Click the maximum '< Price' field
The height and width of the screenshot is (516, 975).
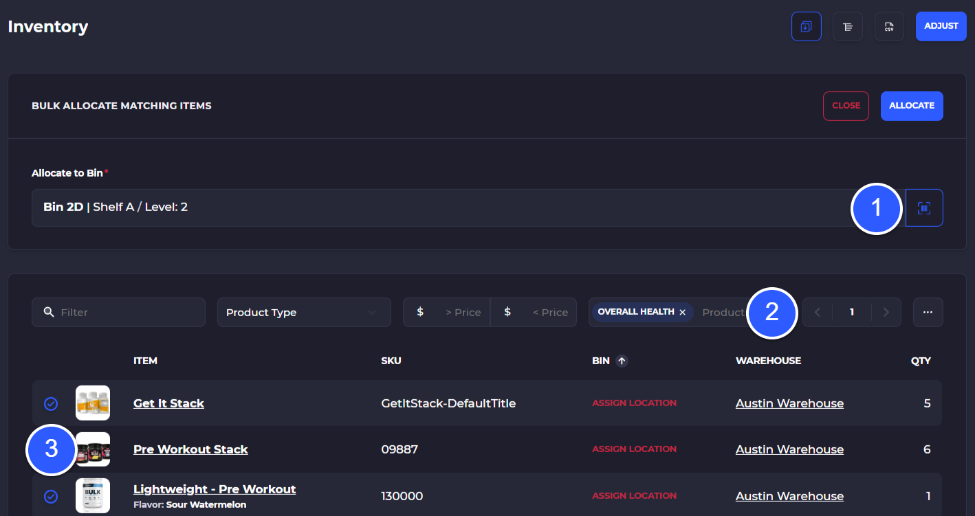point(534,312)
